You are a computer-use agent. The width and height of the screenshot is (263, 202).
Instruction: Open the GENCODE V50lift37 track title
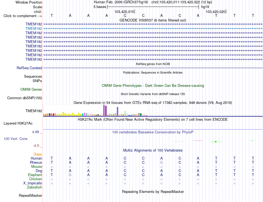tap(153, 20)
